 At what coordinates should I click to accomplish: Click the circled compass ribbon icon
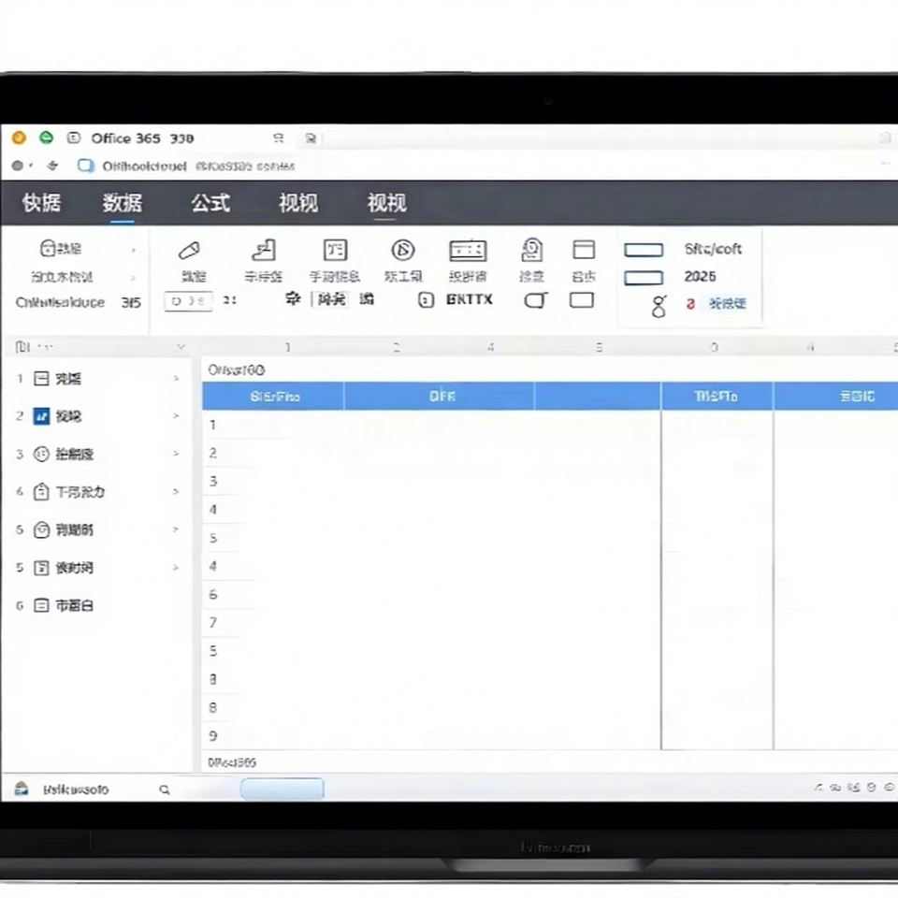tap(403, 251)
